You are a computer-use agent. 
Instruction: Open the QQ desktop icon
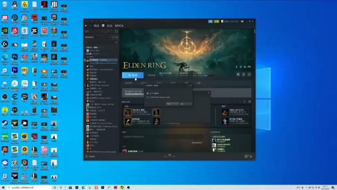(15, 5)
